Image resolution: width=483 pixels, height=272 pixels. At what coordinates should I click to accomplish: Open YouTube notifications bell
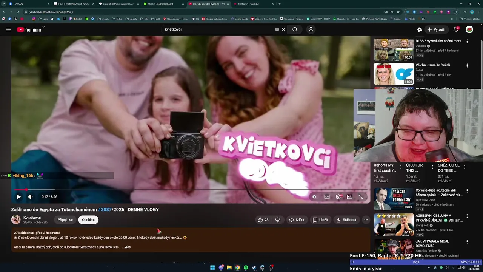coord(456,29)
